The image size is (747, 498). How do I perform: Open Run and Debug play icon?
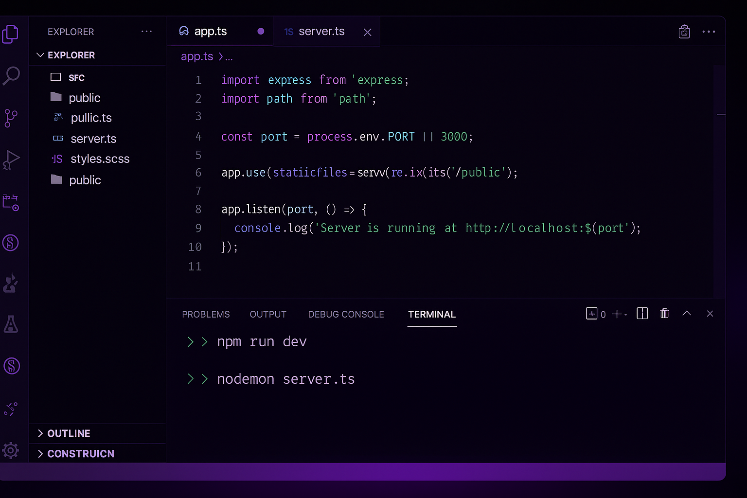tap(11, 160)
